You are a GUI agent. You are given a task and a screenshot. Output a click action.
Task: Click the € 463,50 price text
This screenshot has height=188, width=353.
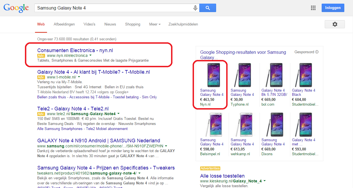tap(207, 99)
